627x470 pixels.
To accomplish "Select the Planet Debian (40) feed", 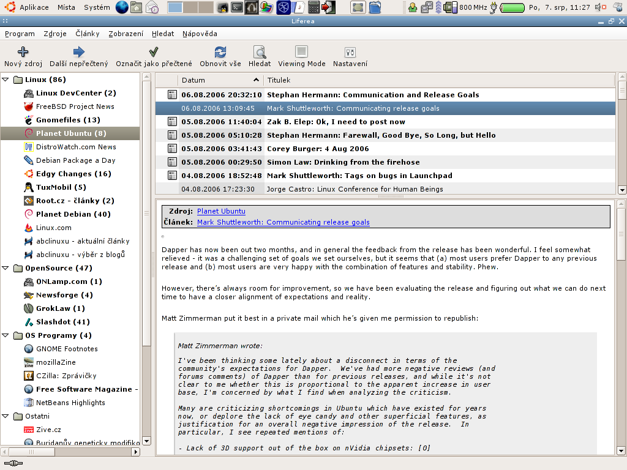I will click(73, 214).
